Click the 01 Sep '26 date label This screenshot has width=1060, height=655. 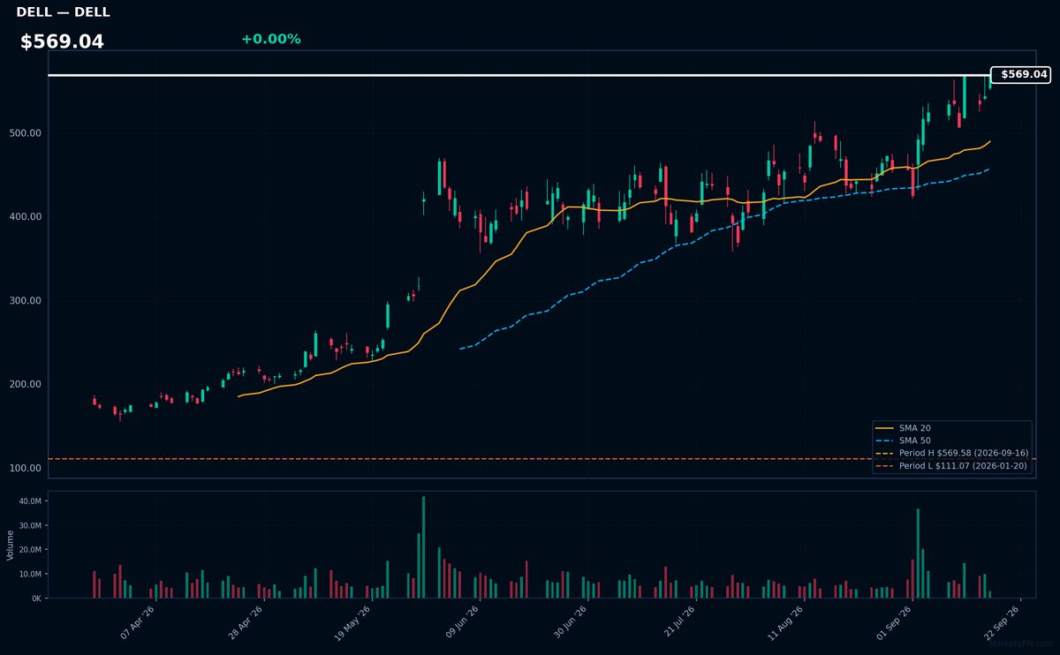coord(894,621)
